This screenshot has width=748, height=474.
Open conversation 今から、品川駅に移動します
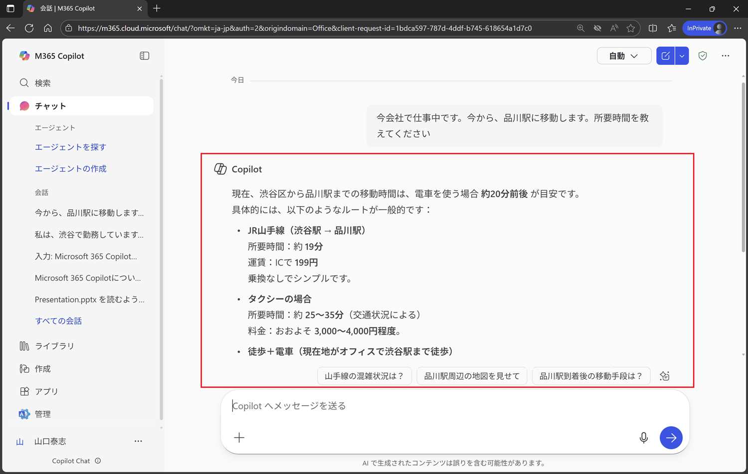(89, 213)
